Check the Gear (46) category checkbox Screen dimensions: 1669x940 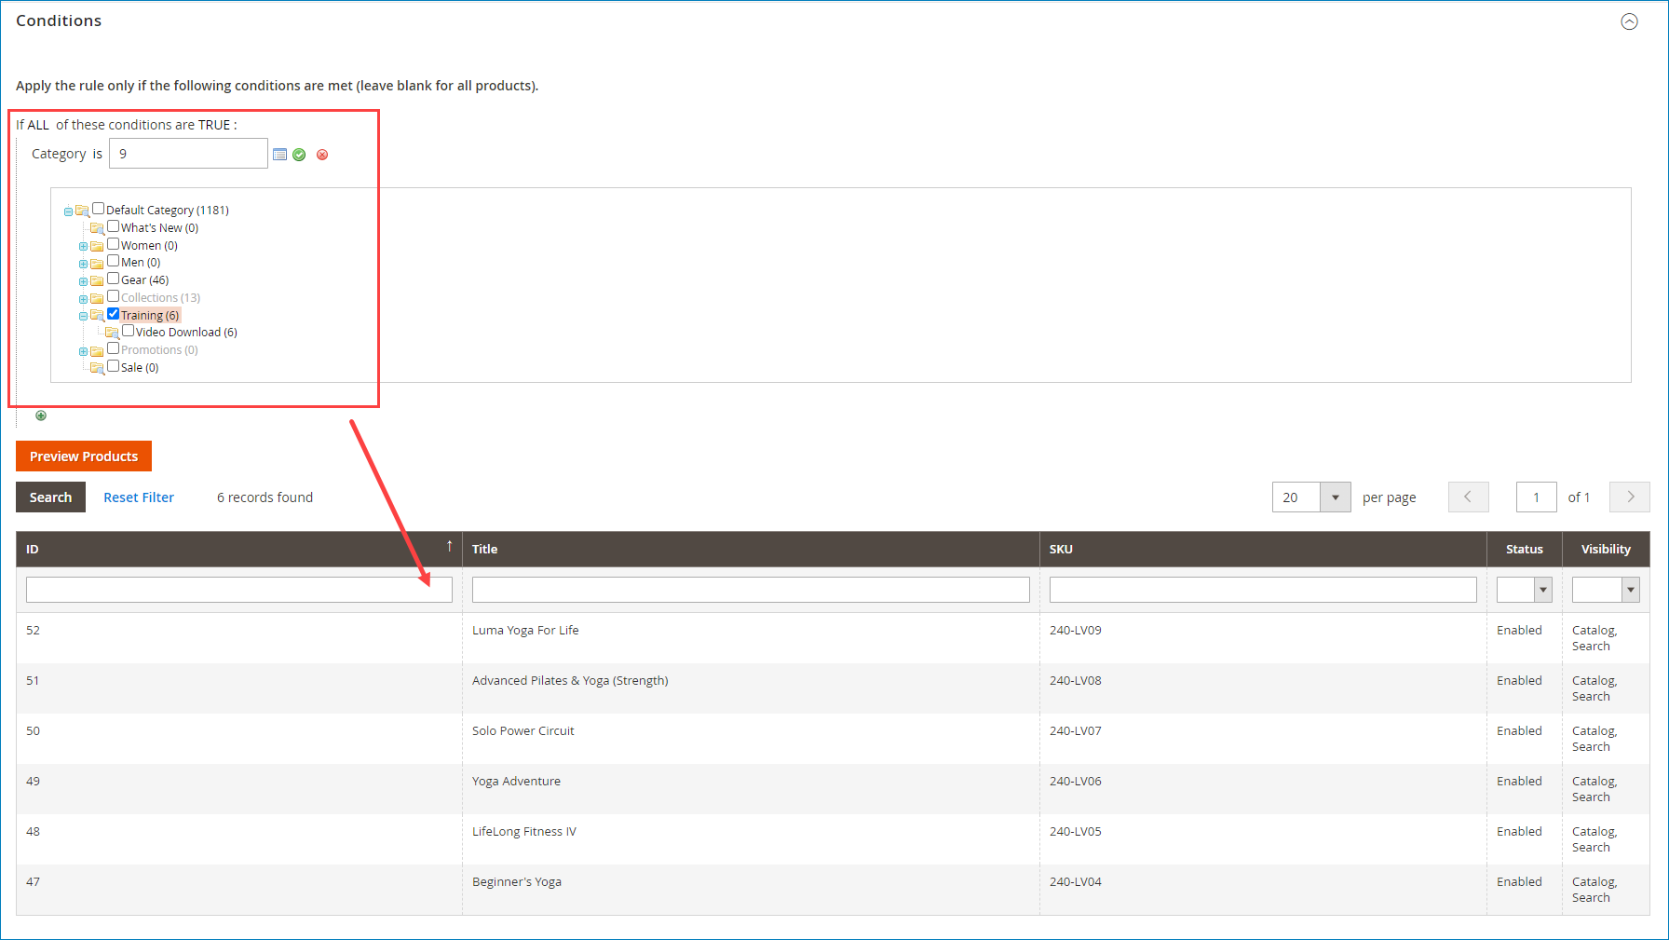click(x=113, y=279)
